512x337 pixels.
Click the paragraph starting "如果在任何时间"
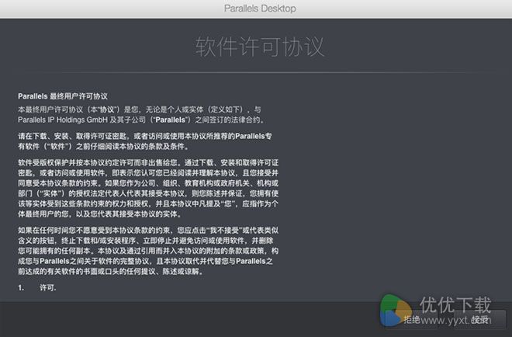(148, 251)
